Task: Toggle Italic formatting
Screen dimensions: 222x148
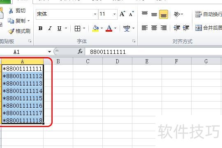Action: tap(50, 28)
